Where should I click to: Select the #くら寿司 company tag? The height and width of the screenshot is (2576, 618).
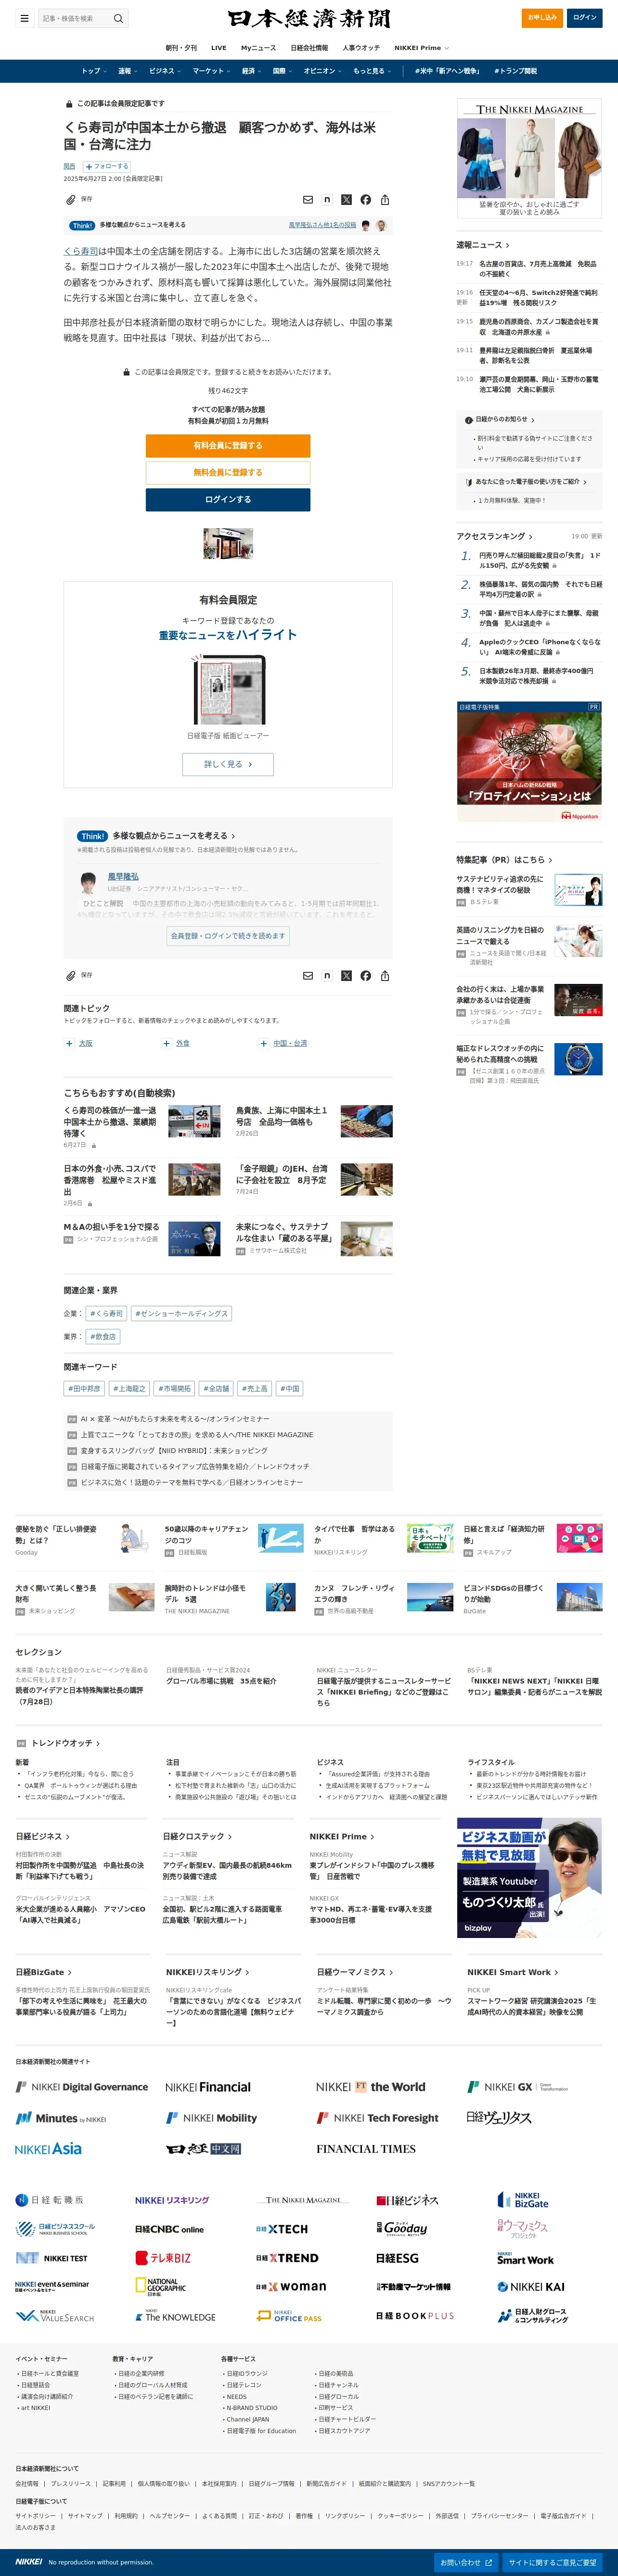pyautogui.click(x=106, y=1313)
